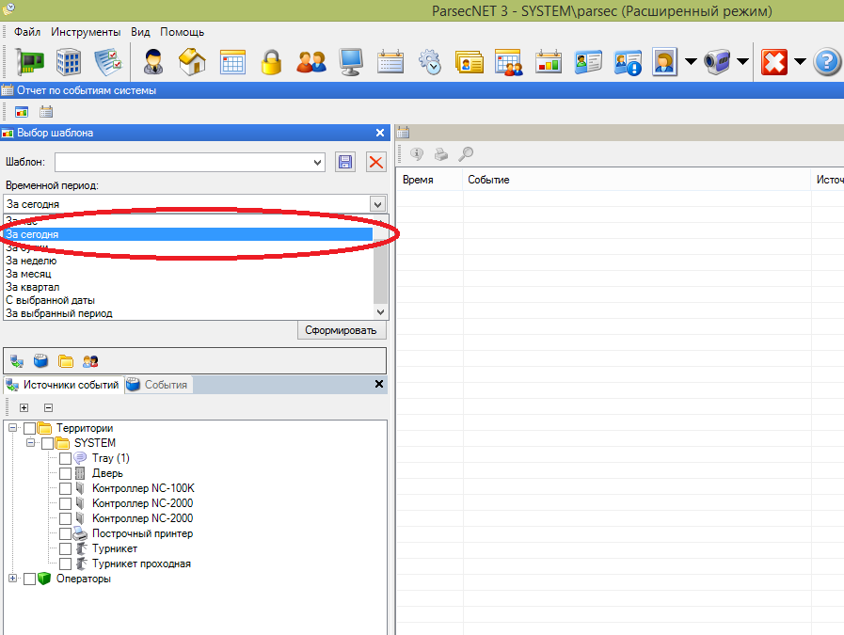The height and width of the screenshot is (635, 844).
Task: Click the portrait photo toolbar icon
Action: point(664,62)
